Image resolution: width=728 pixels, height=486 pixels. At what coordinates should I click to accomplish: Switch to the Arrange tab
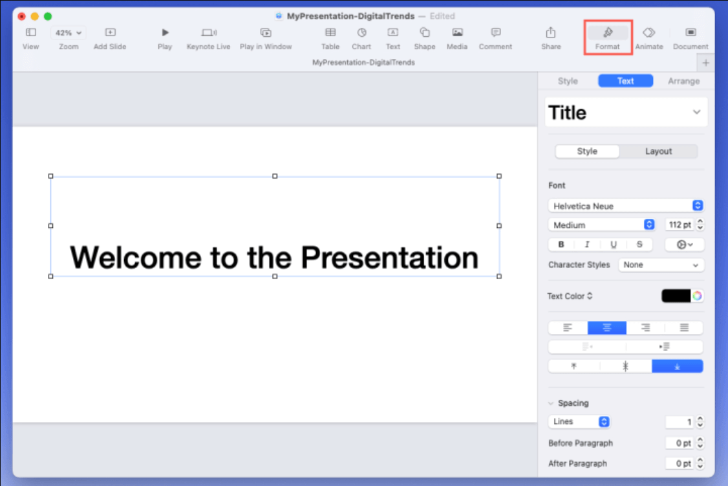683,80
